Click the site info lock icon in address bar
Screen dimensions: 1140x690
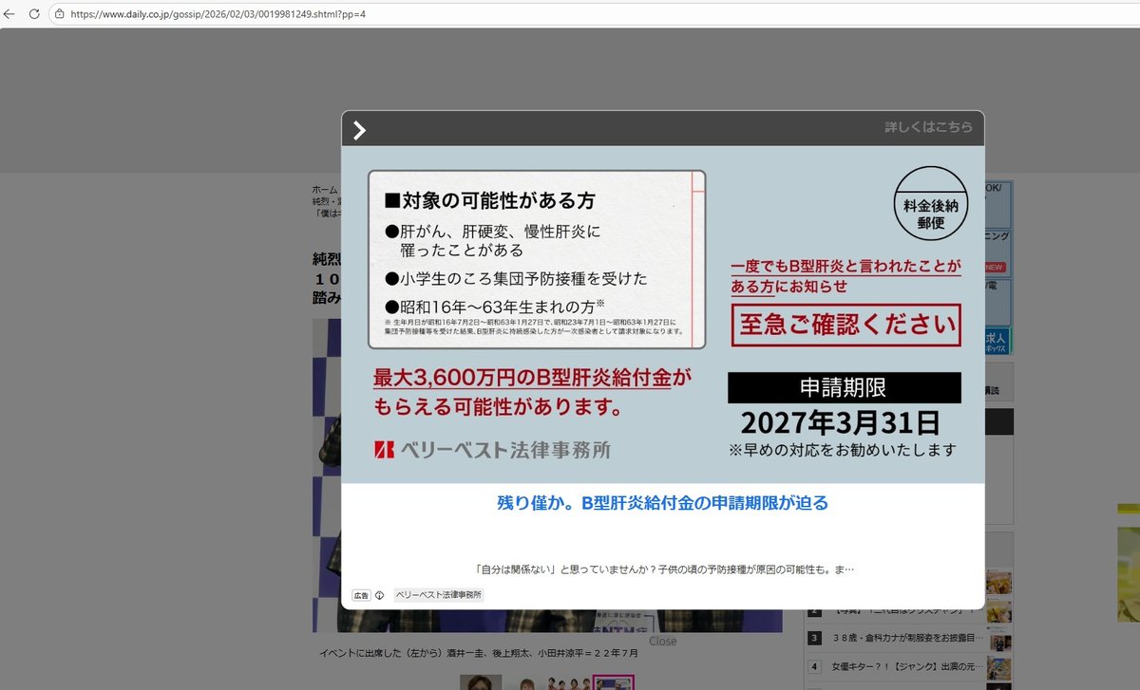pos(59,14)
